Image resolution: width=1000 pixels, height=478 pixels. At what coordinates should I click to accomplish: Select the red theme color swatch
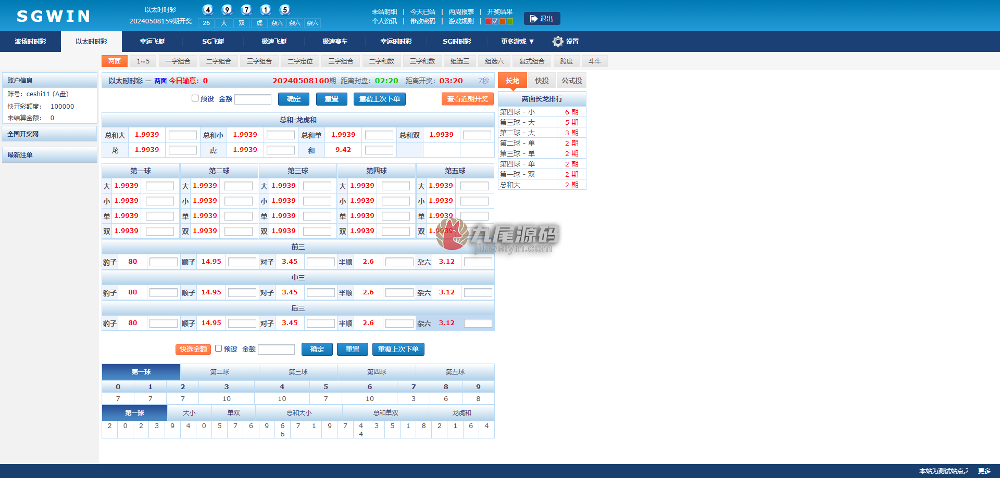pyautogui.click(x=488, y=21)
